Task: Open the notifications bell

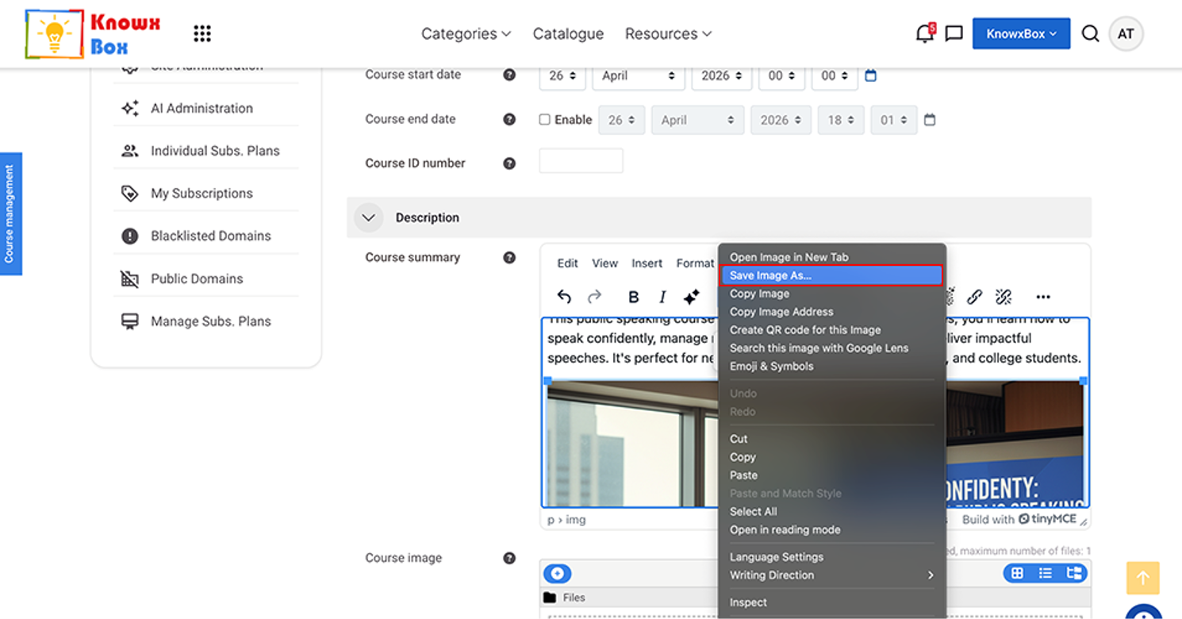Action: point(924,33)
